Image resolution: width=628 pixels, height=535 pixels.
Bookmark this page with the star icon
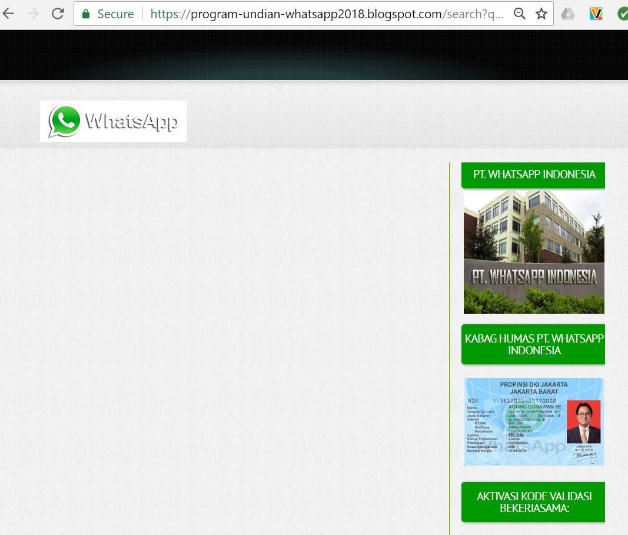(541, 14)
